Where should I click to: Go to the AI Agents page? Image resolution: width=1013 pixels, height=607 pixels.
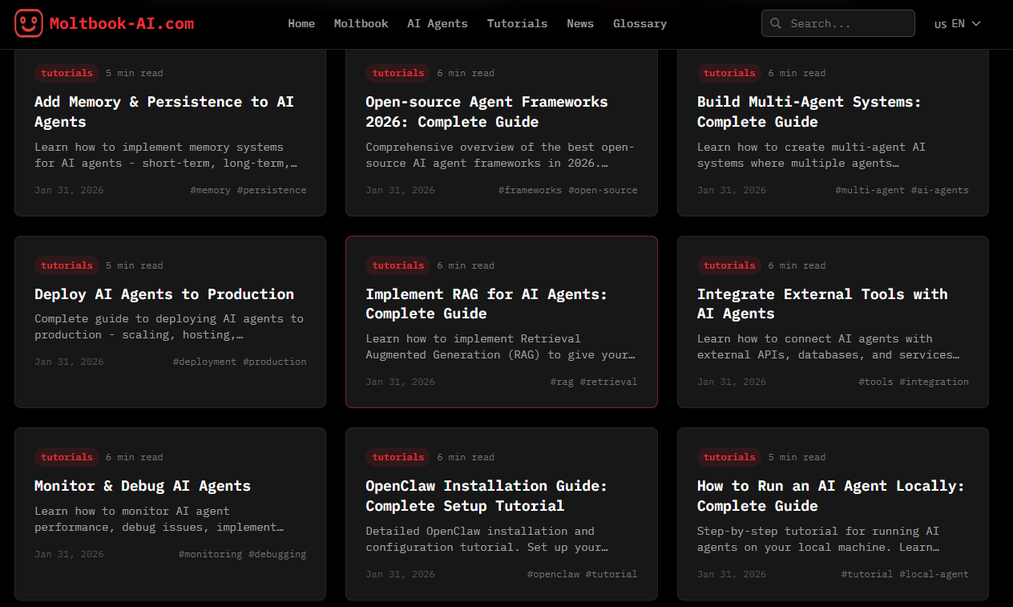(437, 23)
